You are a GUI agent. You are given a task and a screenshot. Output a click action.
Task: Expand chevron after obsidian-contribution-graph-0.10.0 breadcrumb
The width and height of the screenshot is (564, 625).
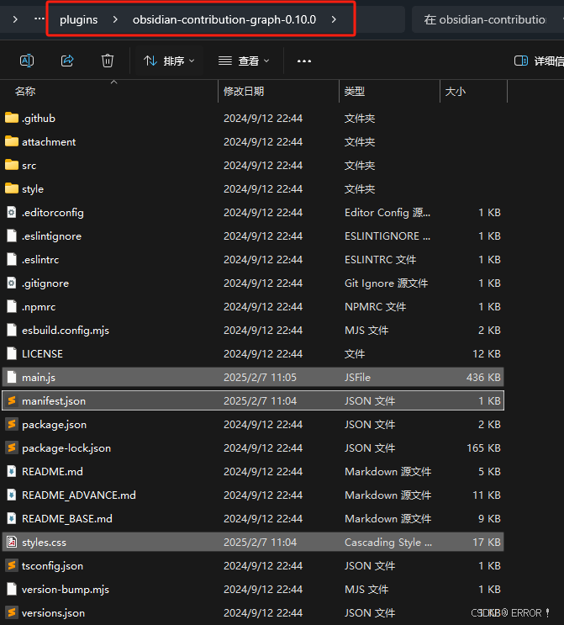[334, 19]
